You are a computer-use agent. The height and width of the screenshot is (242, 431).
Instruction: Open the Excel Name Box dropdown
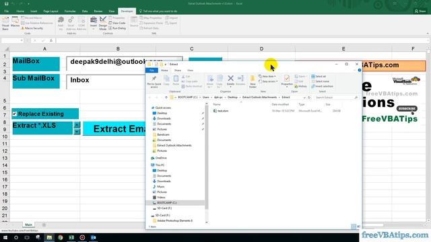click(22, 40)
